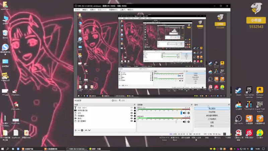Unlock the display capture source lock

click(x=135, y=121)
